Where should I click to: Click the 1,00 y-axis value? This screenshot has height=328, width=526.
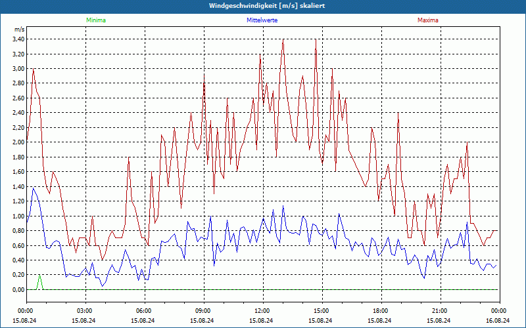pos(19,216)
